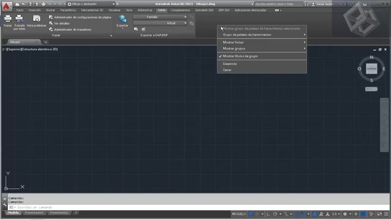Click the search keyword input box
Screen dimensions: 391x220
pos(279,4)
